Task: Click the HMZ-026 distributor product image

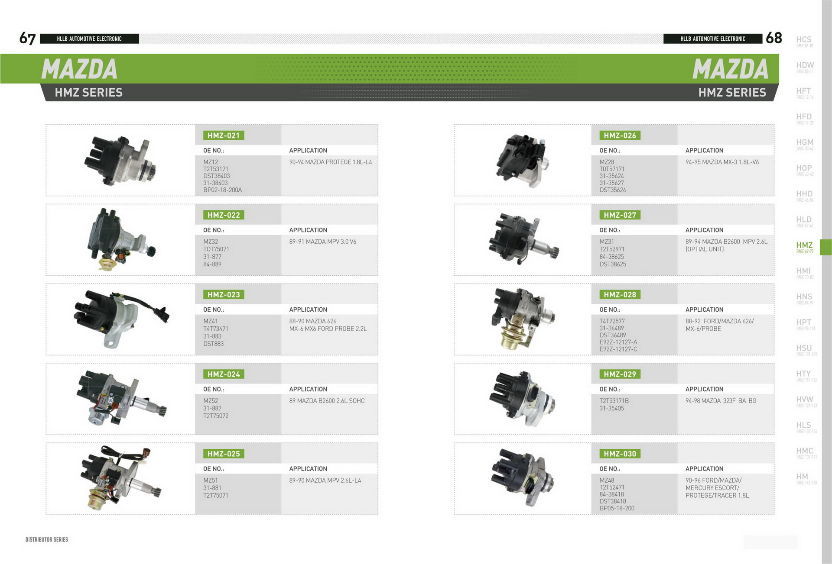Action: pyautogui.click(x=523, y=161)
